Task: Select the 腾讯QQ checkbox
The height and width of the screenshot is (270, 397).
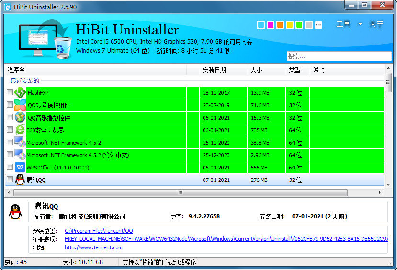Action: [x=10, y=180]
